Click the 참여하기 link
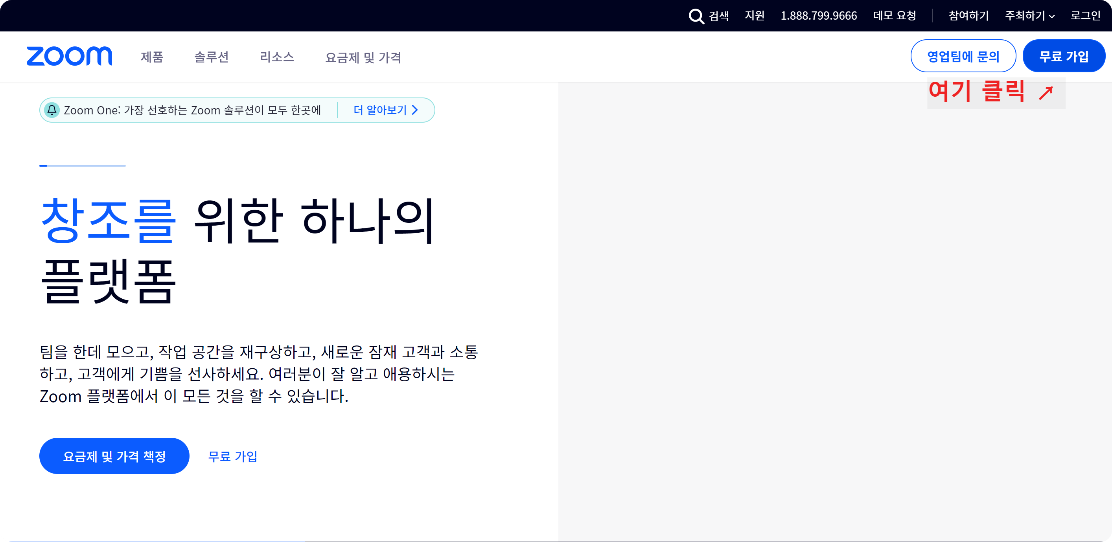The width and height of the screenshot is (1112, 542). 968,16
